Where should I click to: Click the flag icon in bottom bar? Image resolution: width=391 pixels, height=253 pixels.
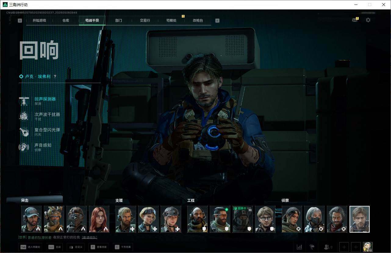click(x=312, y=247)
